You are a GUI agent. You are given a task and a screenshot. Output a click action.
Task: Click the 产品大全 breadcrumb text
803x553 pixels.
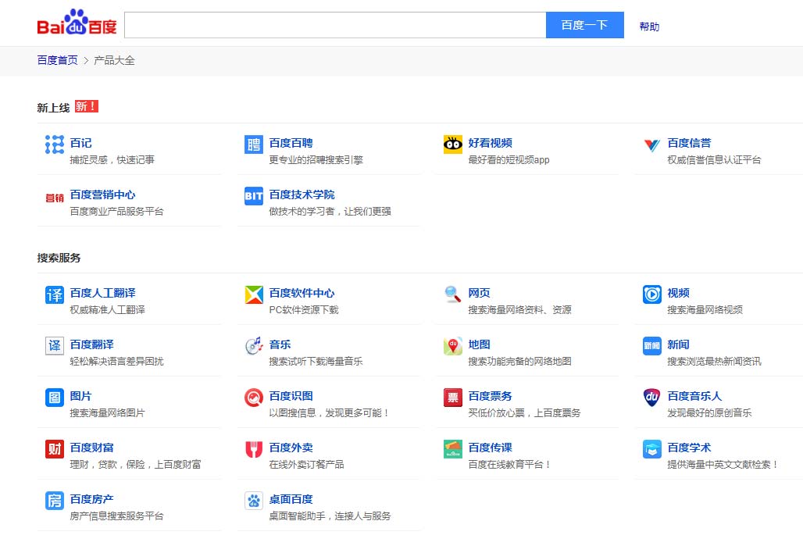[x=114, y=60]
